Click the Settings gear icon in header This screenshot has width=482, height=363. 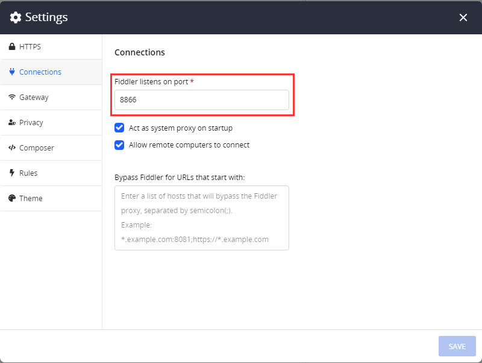click(16, 17)
